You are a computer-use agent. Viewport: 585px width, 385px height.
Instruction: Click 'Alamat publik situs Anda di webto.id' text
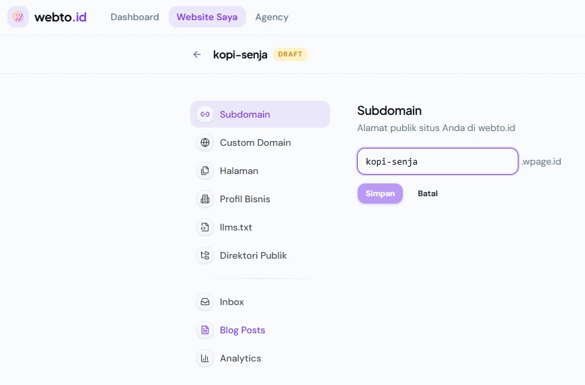(x=436, y=128)
